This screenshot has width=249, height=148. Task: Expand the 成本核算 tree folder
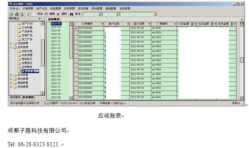point(10,75)
